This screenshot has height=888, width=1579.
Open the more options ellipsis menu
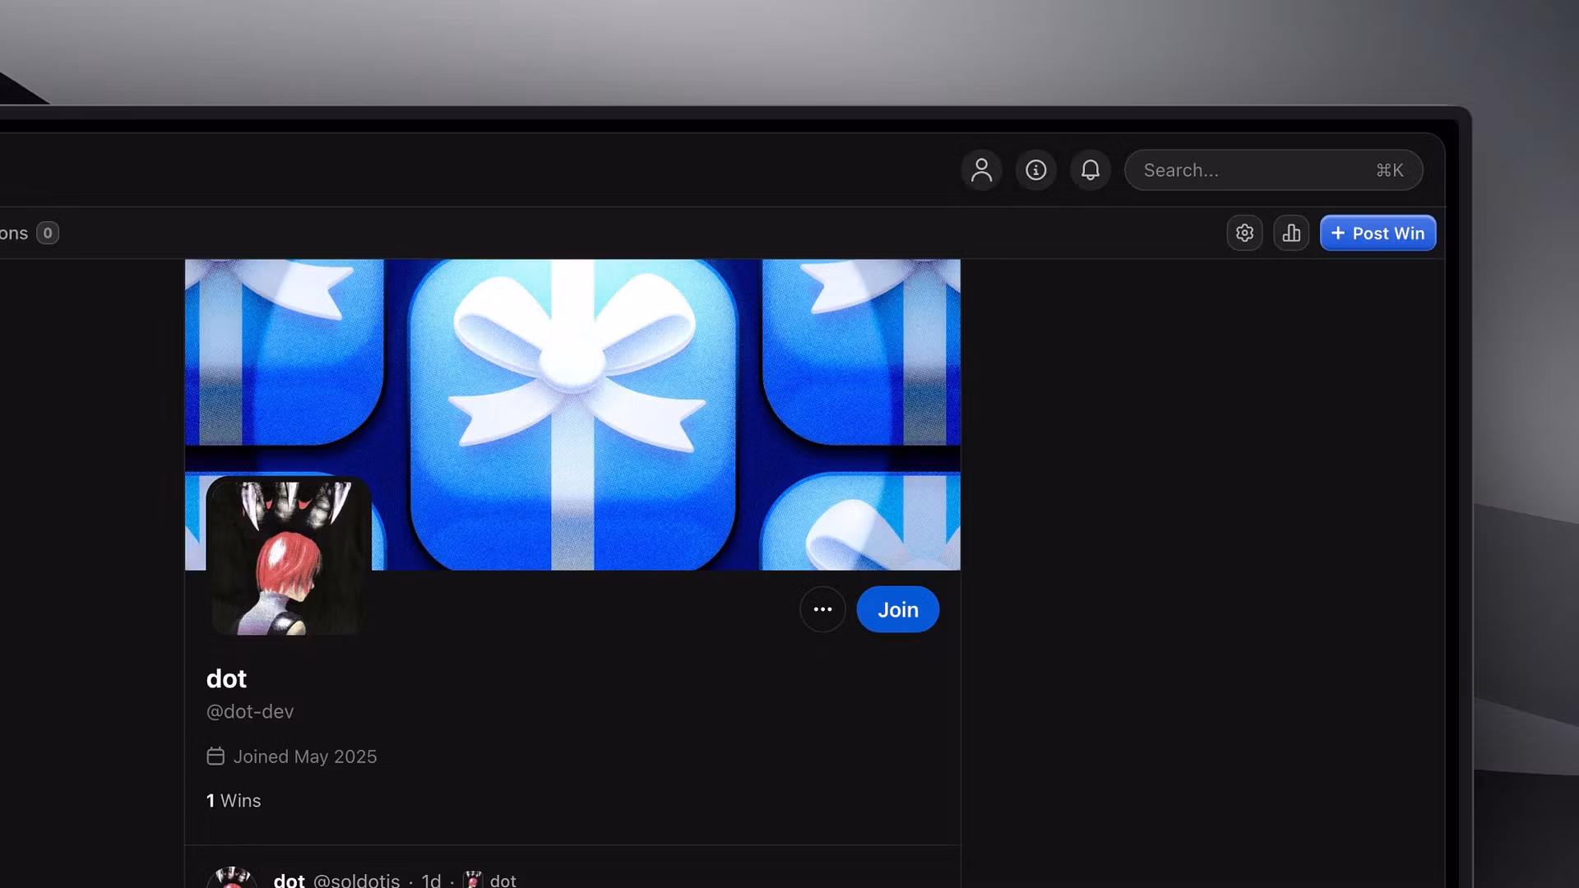pyautogui.click(x=822, y=609)
